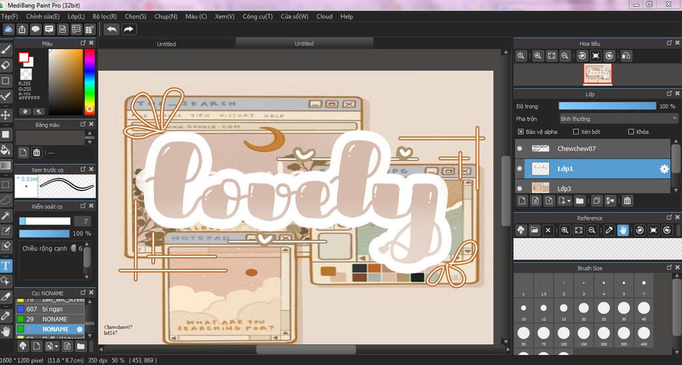
Task: Open the Bộ lọc(R) filter menu
Action: pos(105,17)
